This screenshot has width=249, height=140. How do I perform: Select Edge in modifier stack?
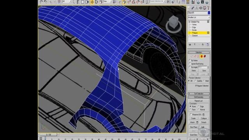194,27
